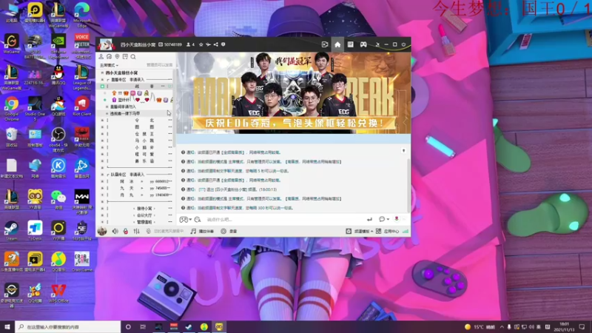Toggle the speaker volume icon
Viewport: 592px width, 333px height.
pos(115,231)
